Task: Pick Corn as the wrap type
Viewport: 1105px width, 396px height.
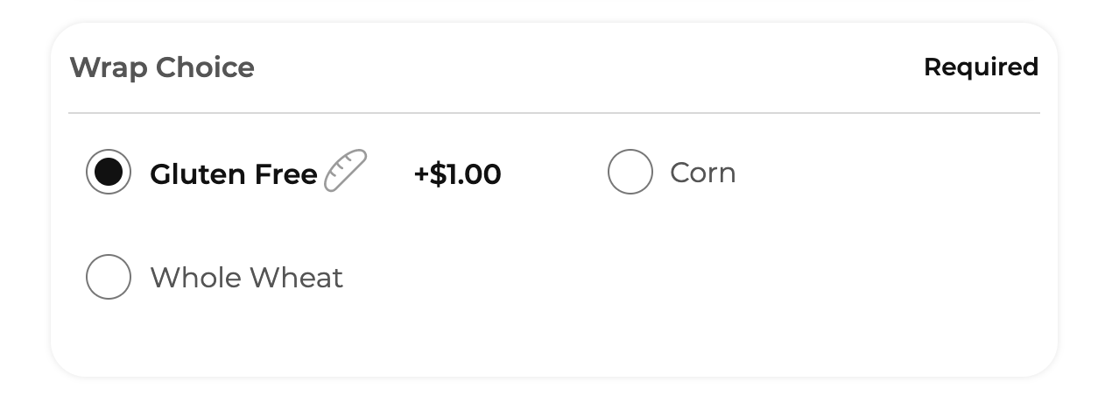Action: [x=630, y=172]
